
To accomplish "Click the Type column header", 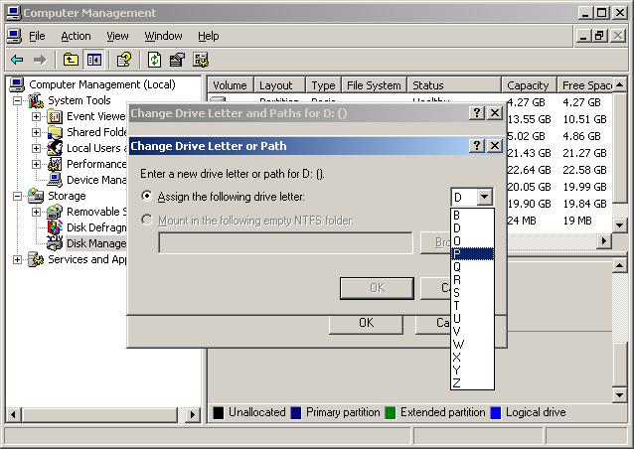I will pyautogui.click(x=324, y=85).
